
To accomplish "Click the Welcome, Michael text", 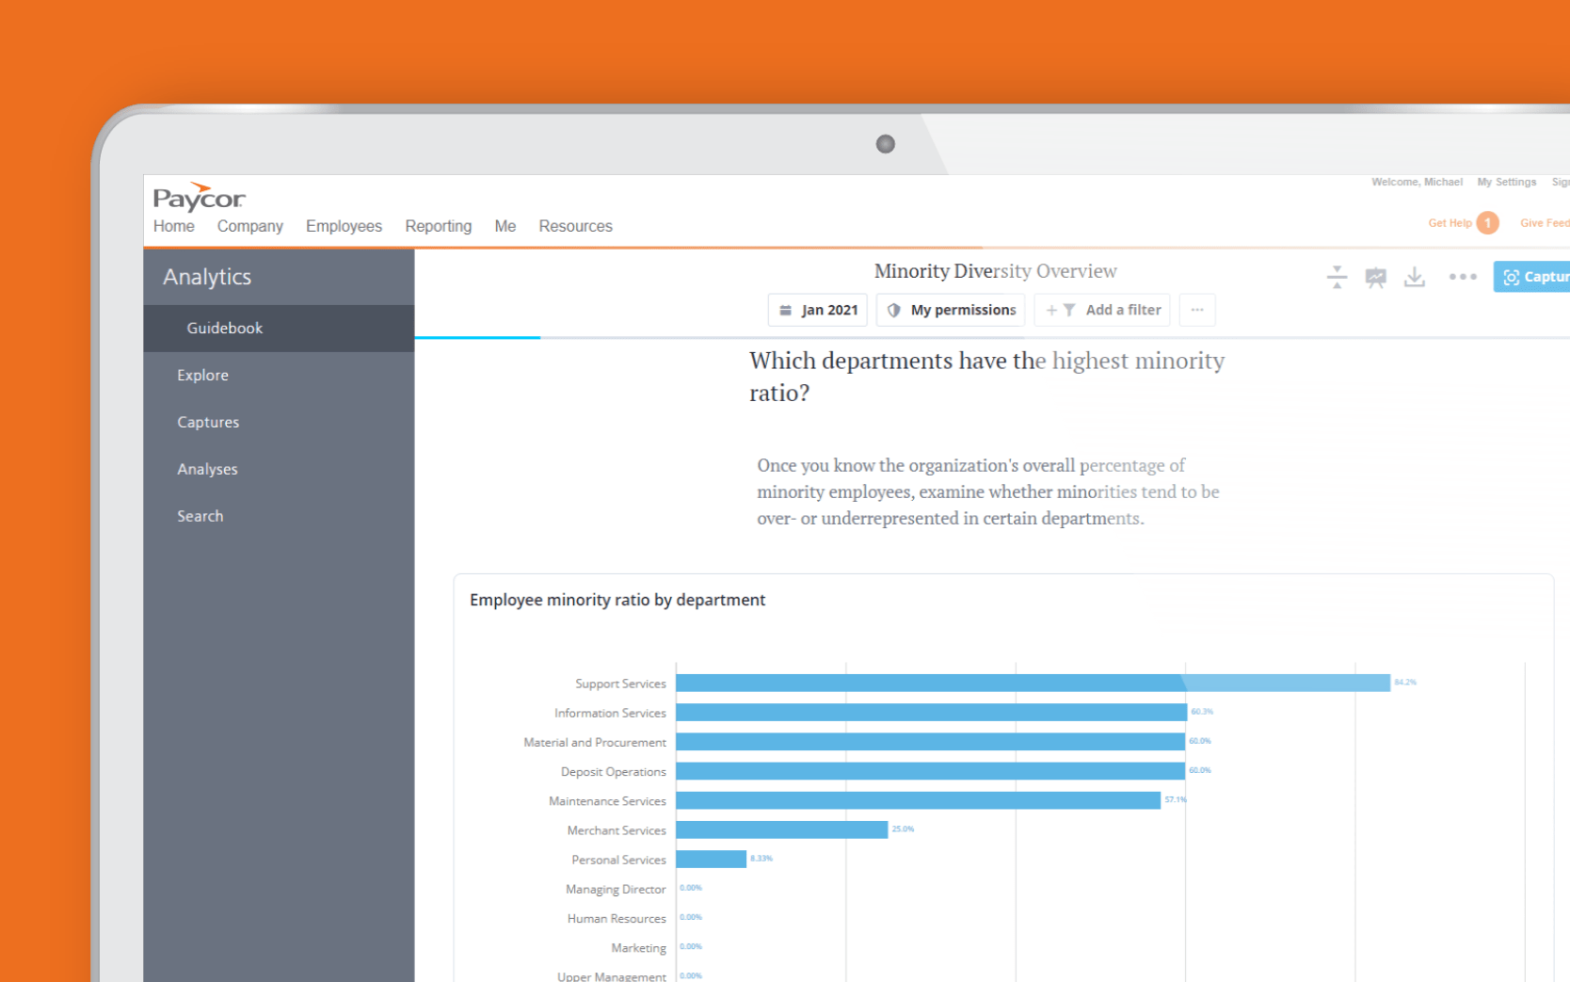I will pos(1417,182).
